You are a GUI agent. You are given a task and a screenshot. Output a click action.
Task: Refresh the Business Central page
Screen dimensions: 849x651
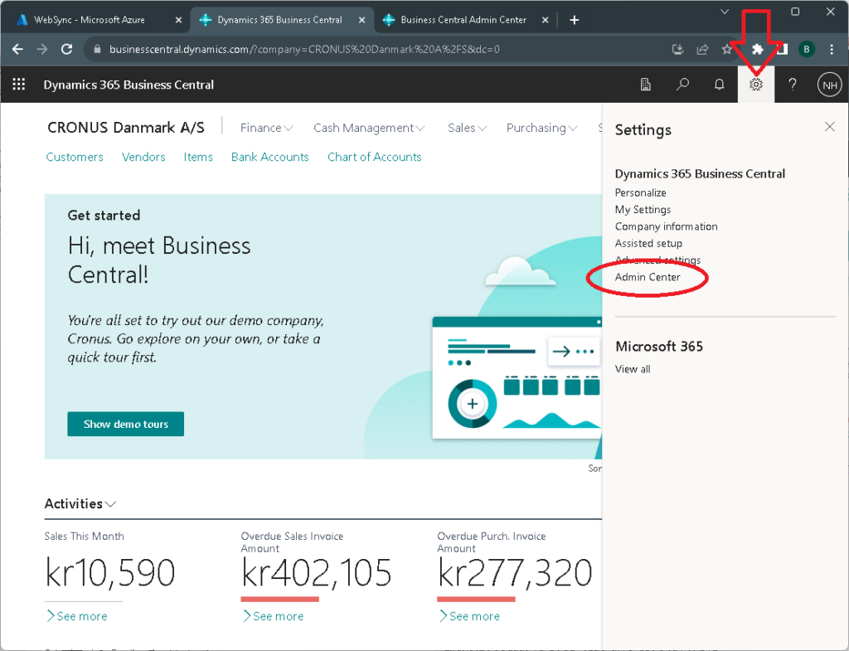(66, 49)
